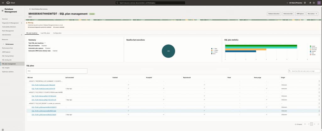Expand Diagnostics & Management in sidebar
The height and width of the screenshot is (131, 322).
click(22, 23)
